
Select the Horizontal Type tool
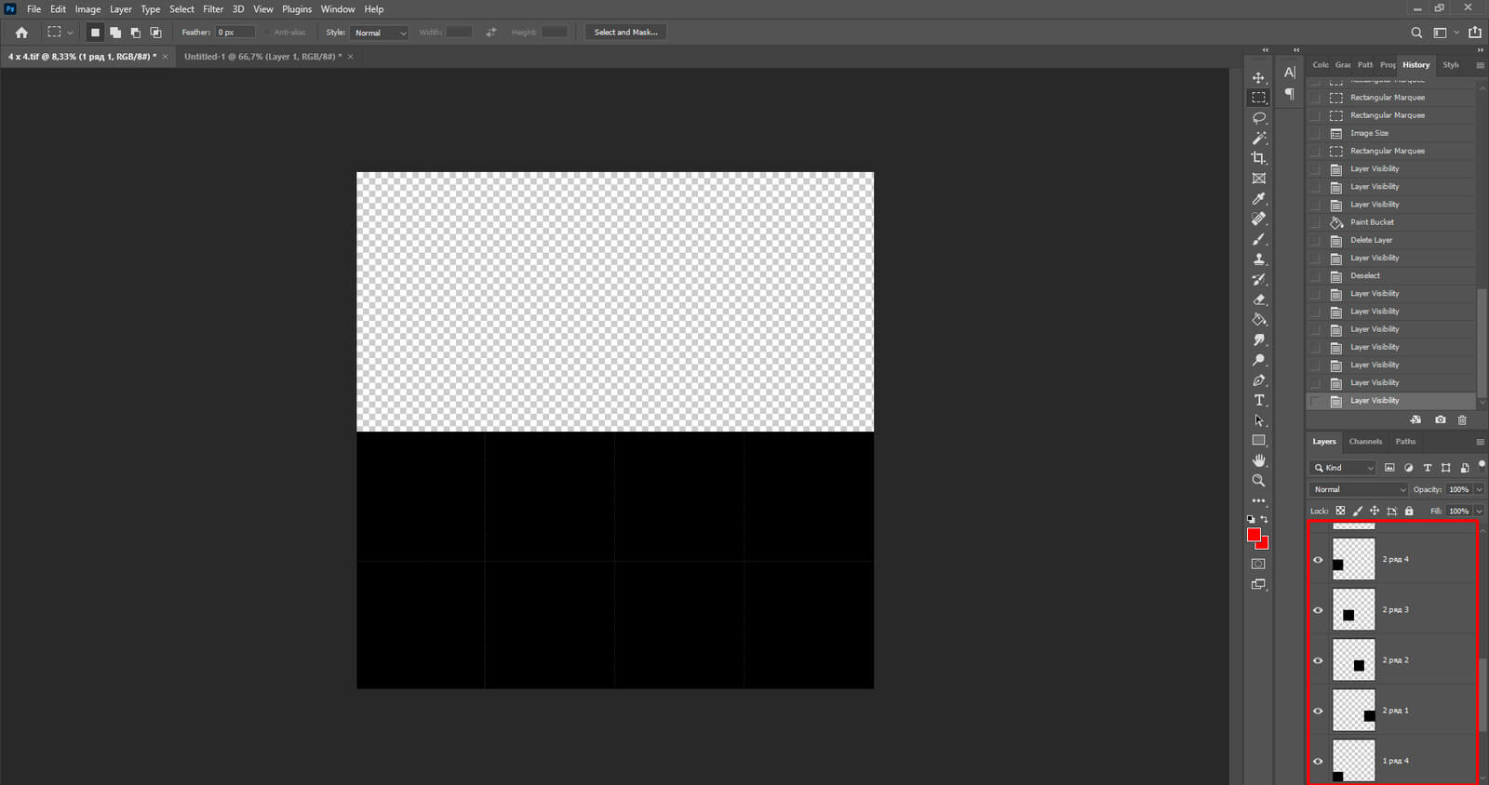click(1258, 400)
